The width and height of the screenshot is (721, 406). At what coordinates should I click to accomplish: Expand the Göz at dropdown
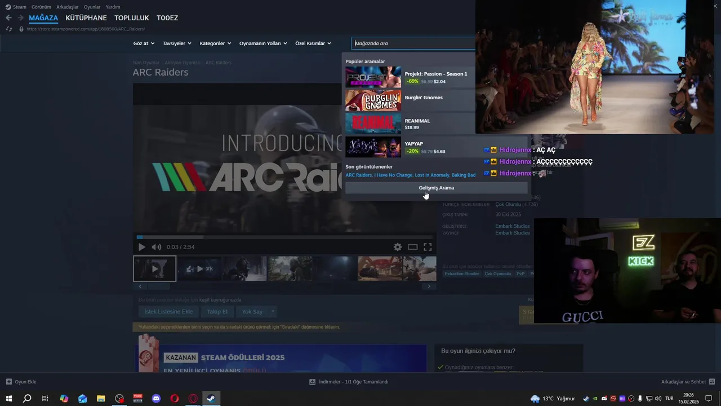(x=144, y=43)
